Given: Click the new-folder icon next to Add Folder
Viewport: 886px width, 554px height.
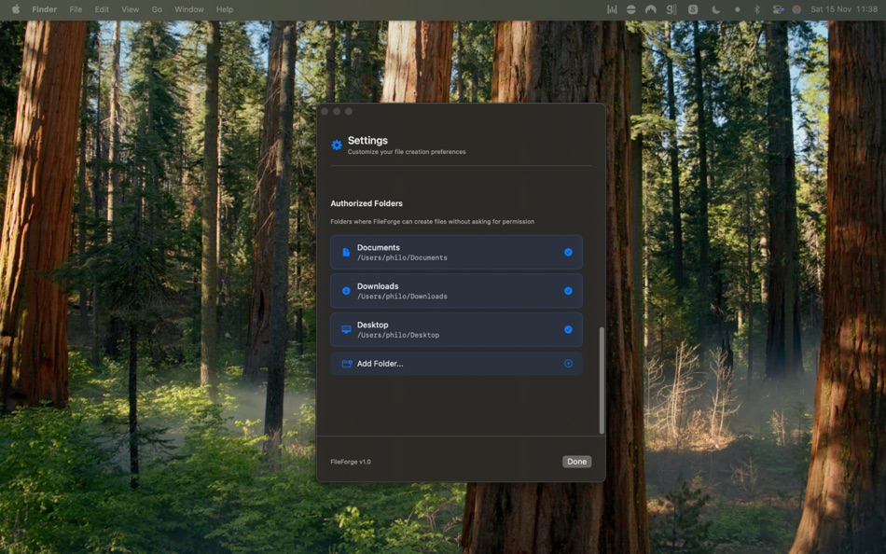Looking at the screenshot, I should coord(347,363).
